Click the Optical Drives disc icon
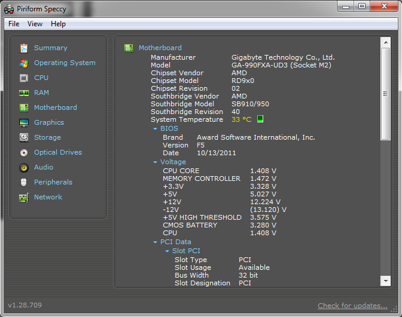The width and height of the screenshot is (402, 317). [24, 153]
